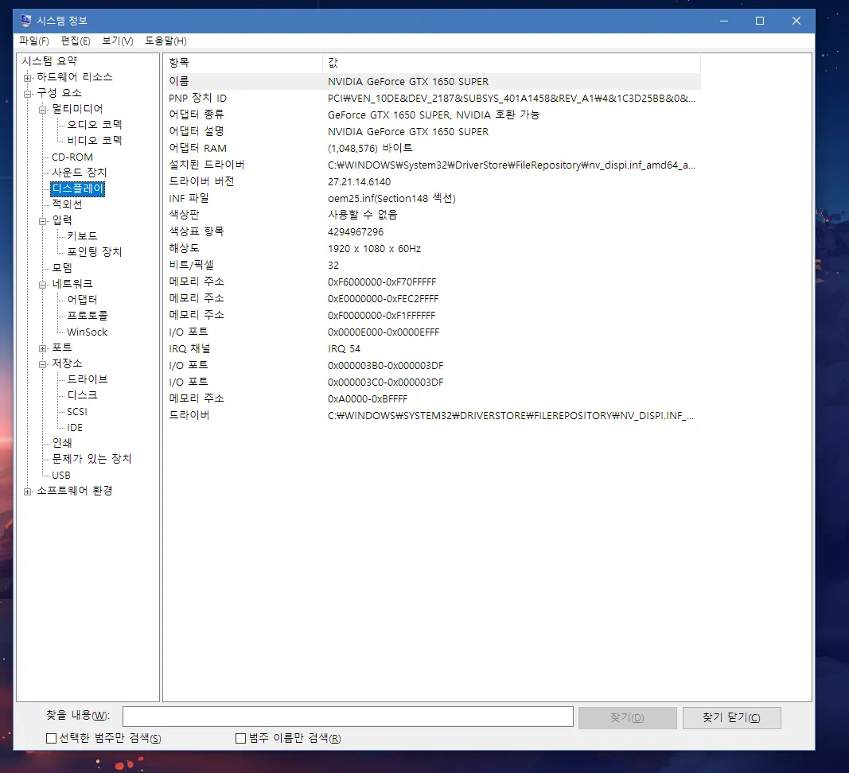
Task: Select the 색상표 항목 4294967296 value
Action: tap(356, 231)
